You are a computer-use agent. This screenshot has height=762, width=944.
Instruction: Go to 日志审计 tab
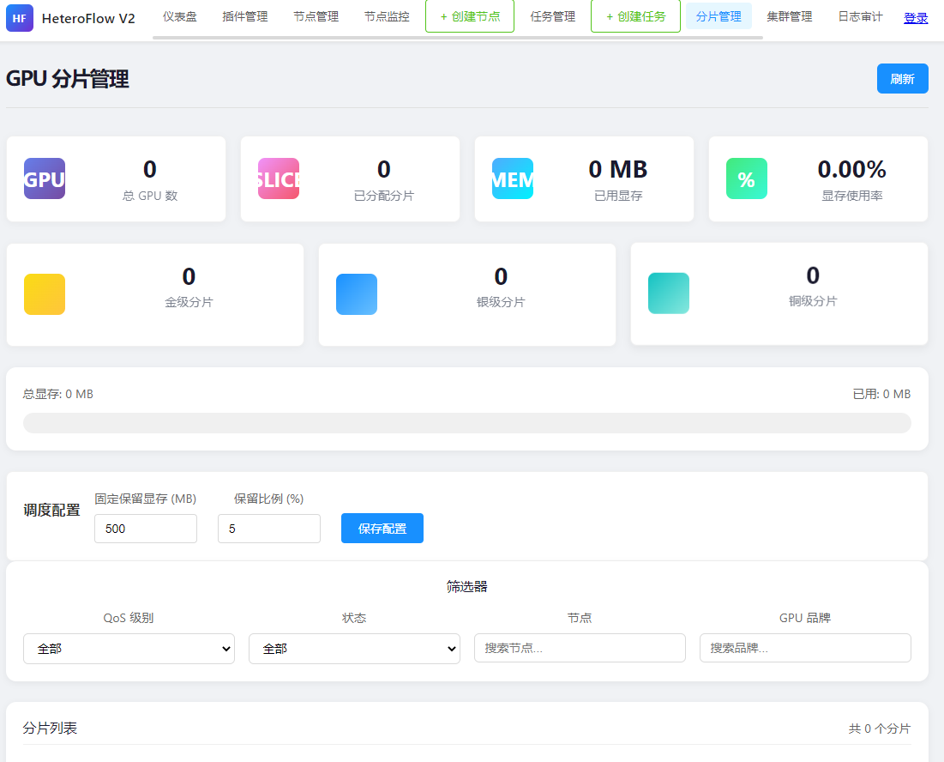(x=860, y=16)
